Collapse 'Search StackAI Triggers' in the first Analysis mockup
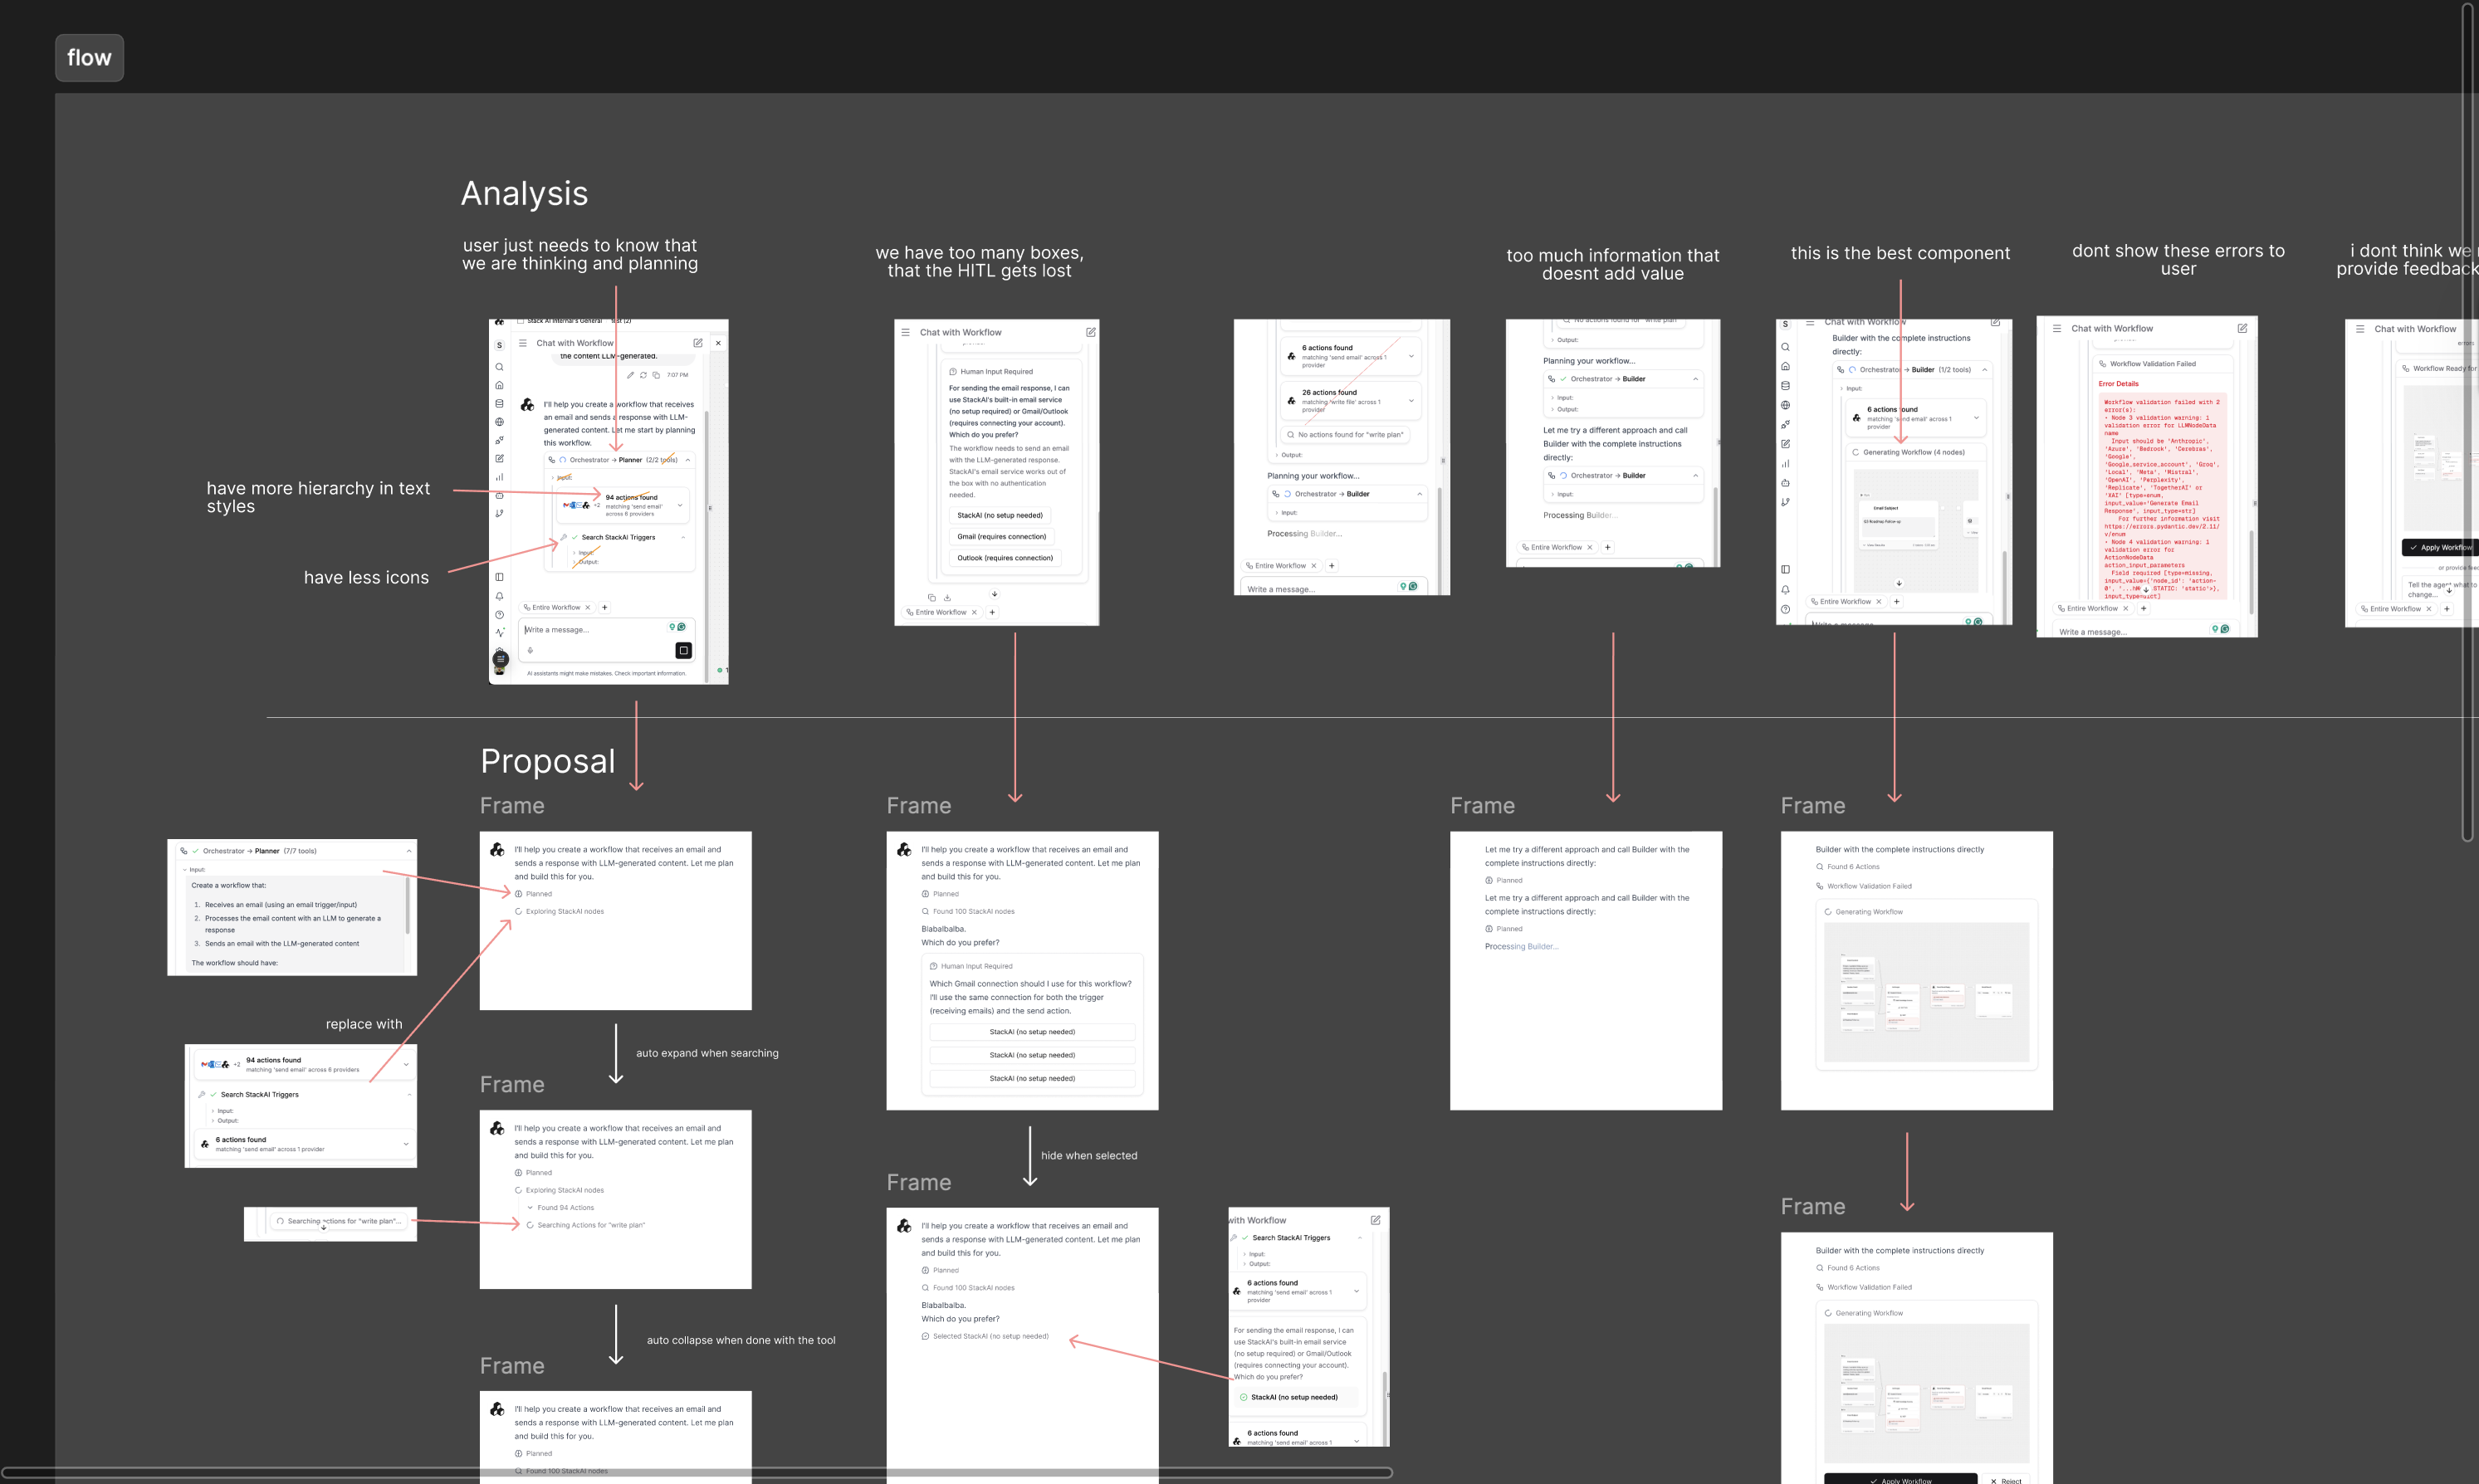The width and height of the screenshot is (2479, 1484). pyautogui.click(x=683, y=537)
